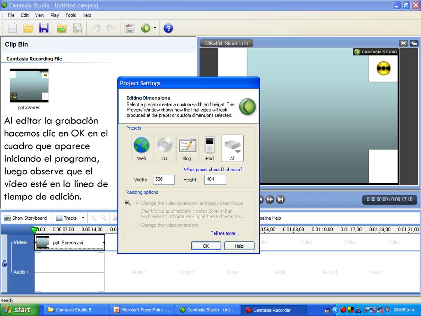Click the Undo arrow icon
Image resolution: width=421 pixels, height=316 pixels.
coord(96,28)
